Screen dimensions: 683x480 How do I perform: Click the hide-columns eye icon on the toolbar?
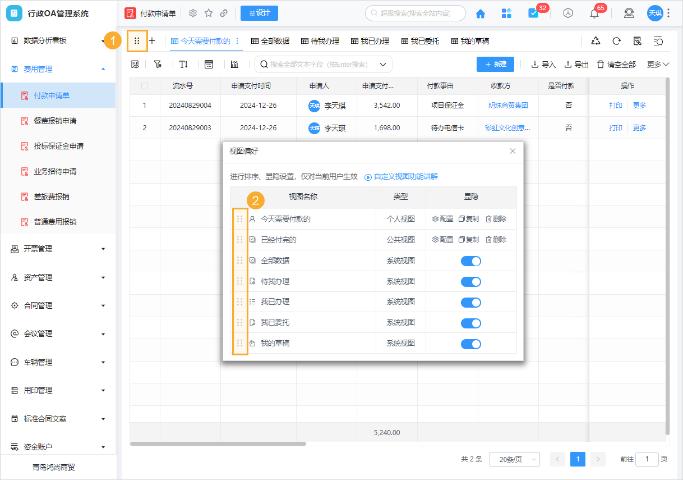point(135,64)
